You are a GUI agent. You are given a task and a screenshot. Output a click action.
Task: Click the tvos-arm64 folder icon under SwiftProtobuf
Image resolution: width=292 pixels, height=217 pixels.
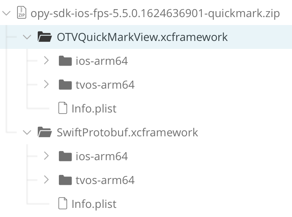(x=65, y=180)
